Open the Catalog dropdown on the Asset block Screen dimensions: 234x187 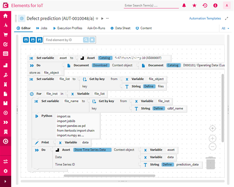tap(105, 58)
